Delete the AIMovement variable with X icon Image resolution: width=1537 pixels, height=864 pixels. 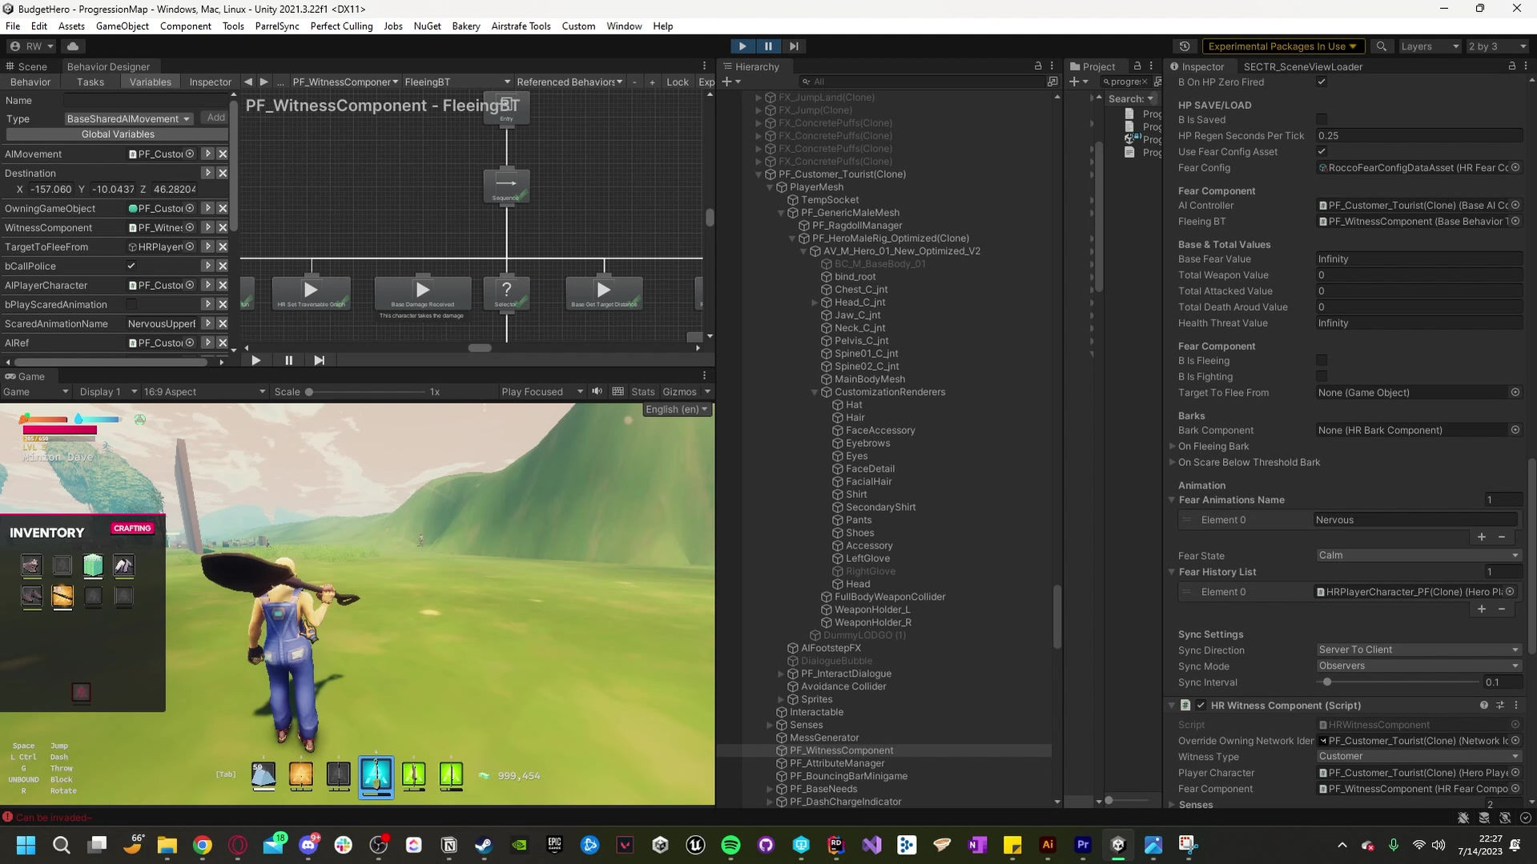pos(223,154)
